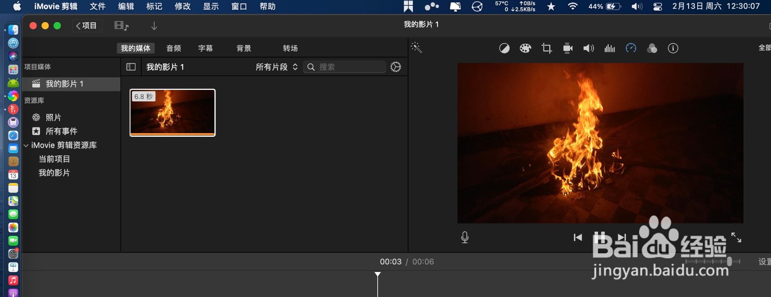Open Calendar from the Dock

click(x=13, y=175)
